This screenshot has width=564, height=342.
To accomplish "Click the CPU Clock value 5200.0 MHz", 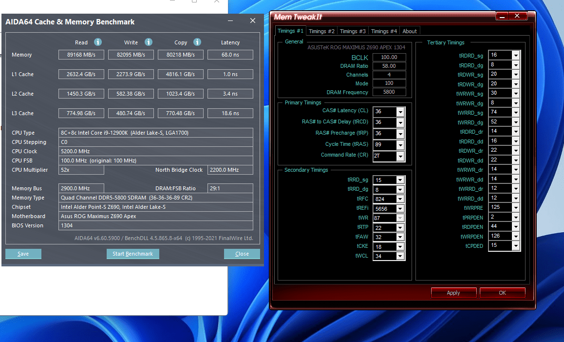I will (156, 151).
